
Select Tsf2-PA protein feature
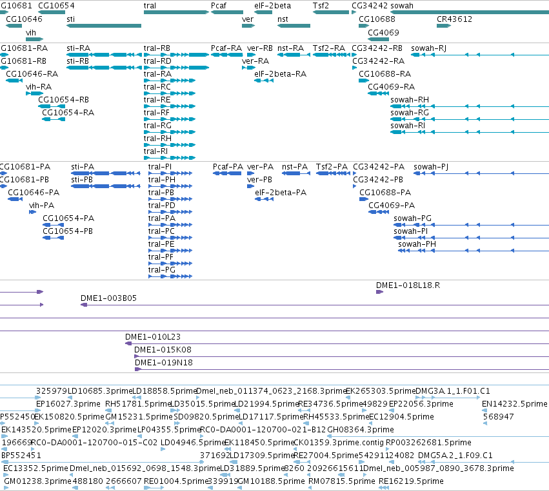[333, 173]
